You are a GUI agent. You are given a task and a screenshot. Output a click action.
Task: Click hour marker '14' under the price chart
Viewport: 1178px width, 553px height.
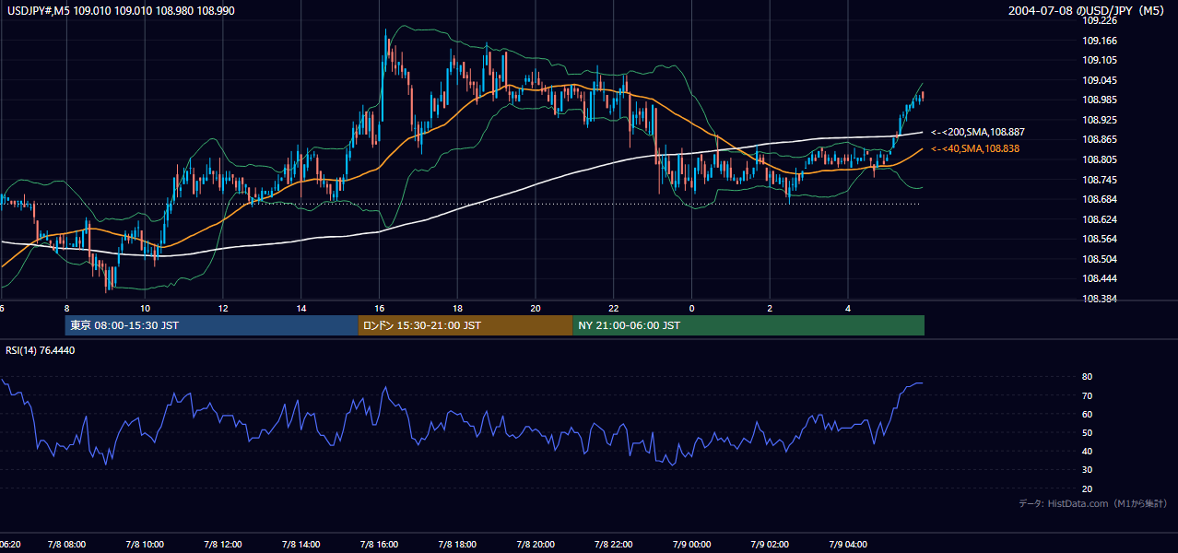(x=301, y=308)
